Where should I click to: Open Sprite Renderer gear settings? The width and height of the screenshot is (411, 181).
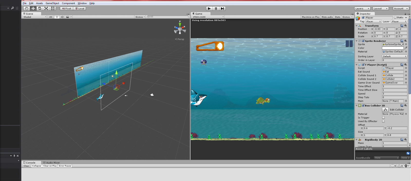pyautogui.click(x=406, y=41)
